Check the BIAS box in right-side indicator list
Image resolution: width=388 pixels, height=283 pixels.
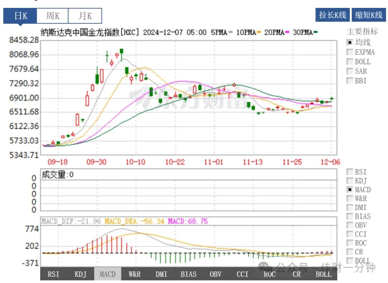click(350, 216)
